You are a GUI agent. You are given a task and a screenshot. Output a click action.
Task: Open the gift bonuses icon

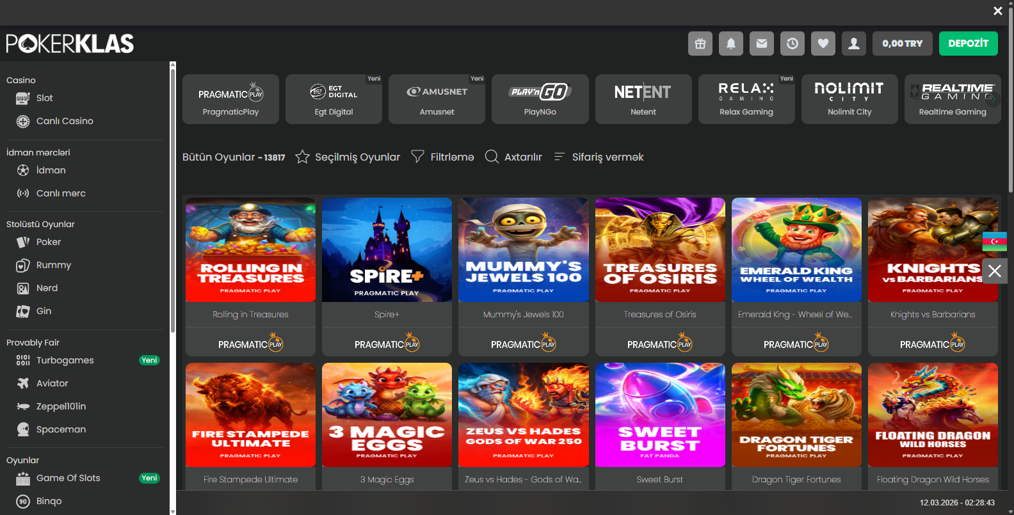point(700,44)
